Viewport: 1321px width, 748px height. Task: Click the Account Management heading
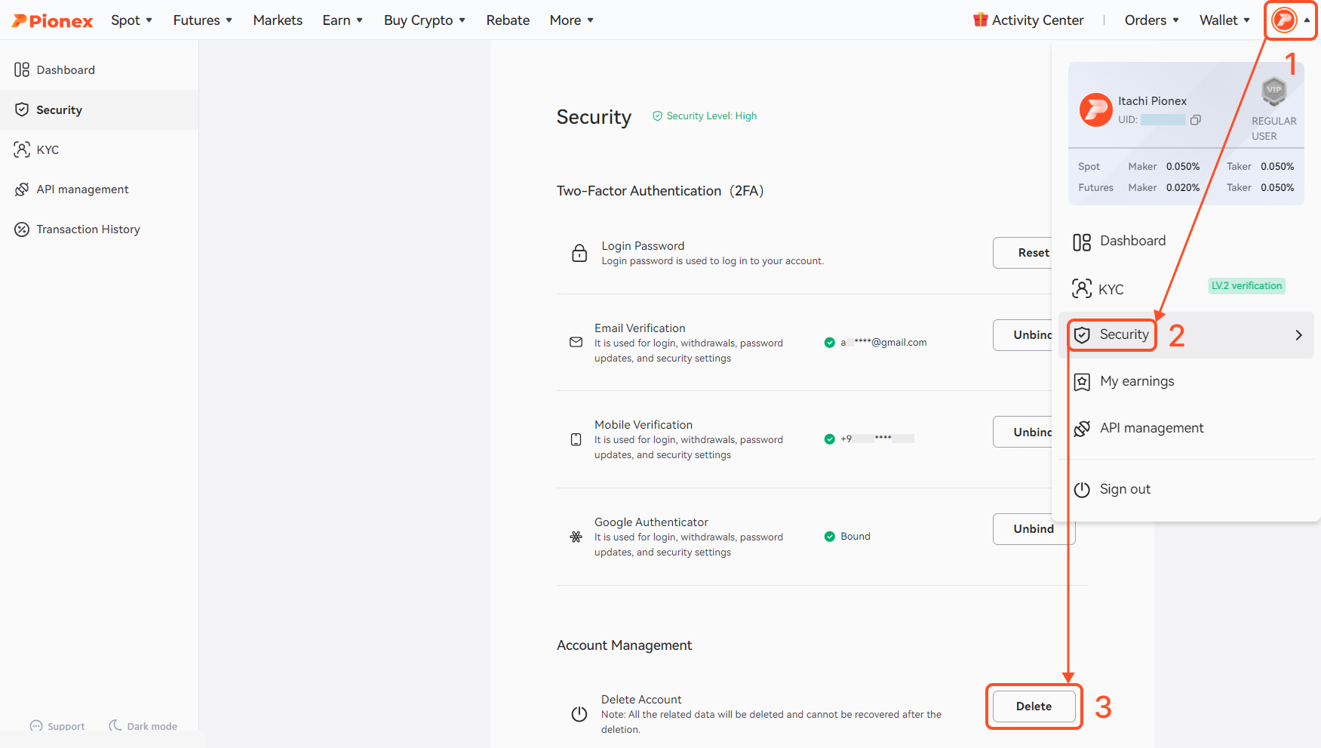click(624, 645)
